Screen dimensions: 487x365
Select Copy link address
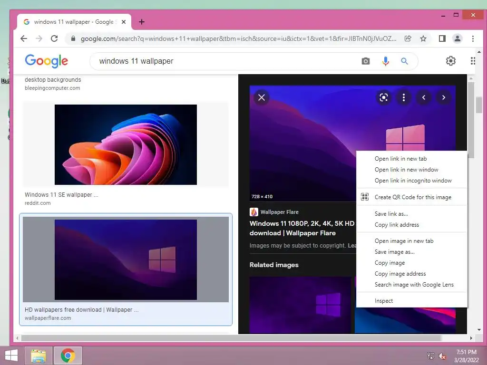click(x=412, y=225)
